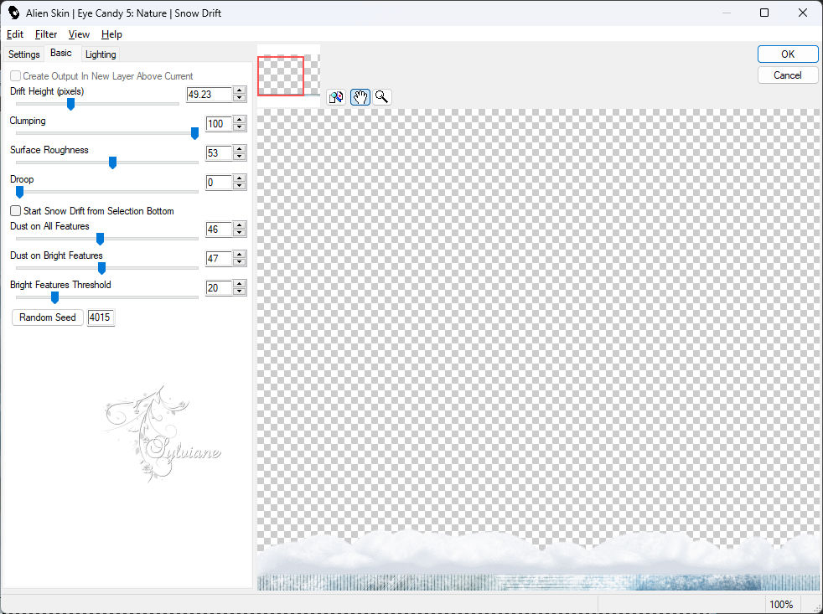
Task: Select the hand pan tool
Action: pyautogui.click(x=360, y=97)
